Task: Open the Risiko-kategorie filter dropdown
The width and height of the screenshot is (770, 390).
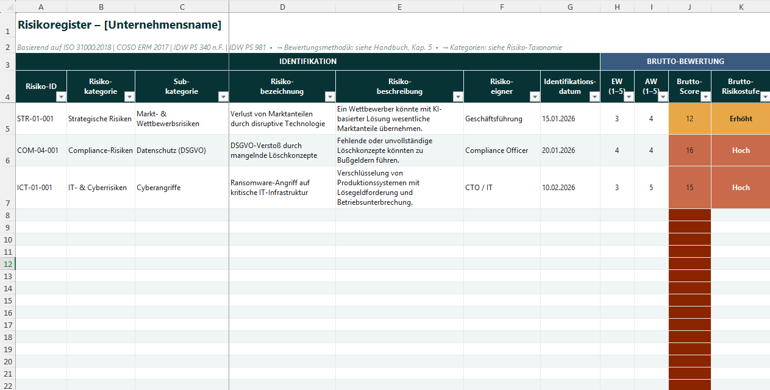Action: (x=129, y=97)
